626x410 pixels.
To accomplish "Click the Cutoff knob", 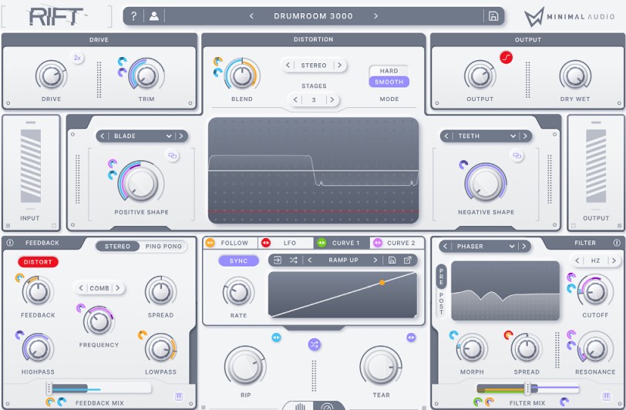I will pyautogui.click(x=595, y=292).
